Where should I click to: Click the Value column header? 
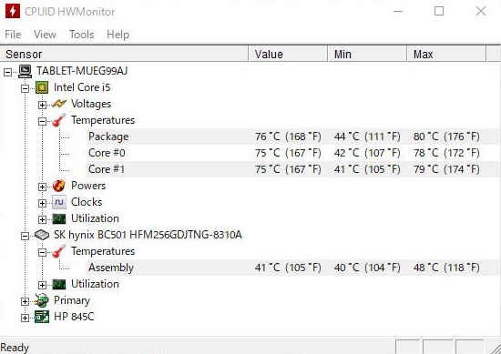(x=288, y=54)
